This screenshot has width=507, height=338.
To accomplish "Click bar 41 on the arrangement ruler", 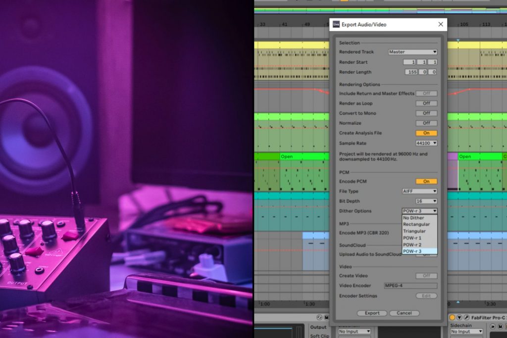I will (x=284, y=24).
